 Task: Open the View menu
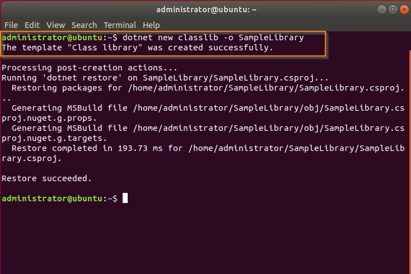tap(55, 25)
